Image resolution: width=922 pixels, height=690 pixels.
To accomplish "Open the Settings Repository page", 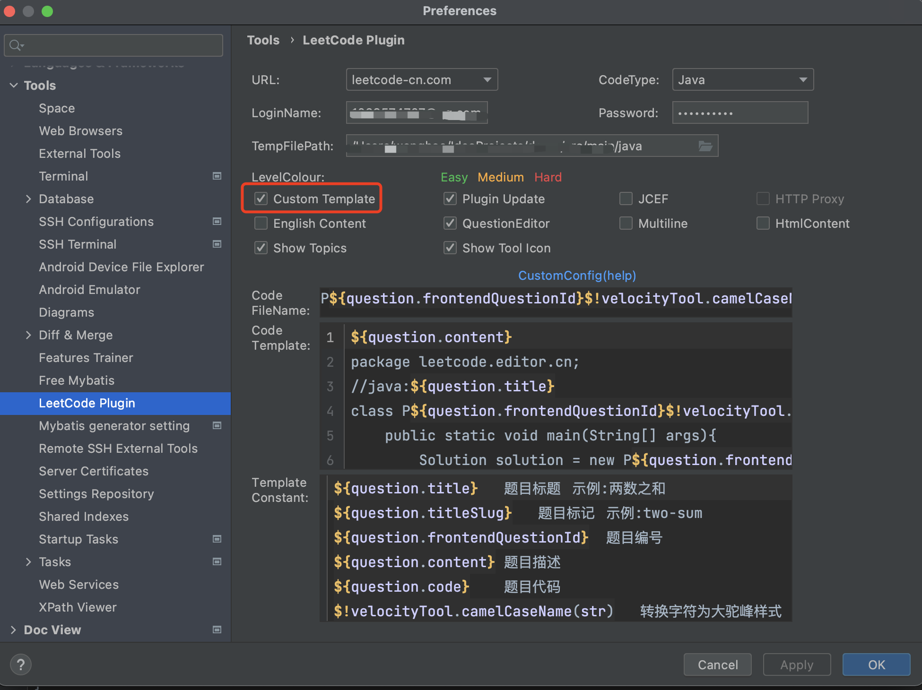I will [x=96, y=494].
